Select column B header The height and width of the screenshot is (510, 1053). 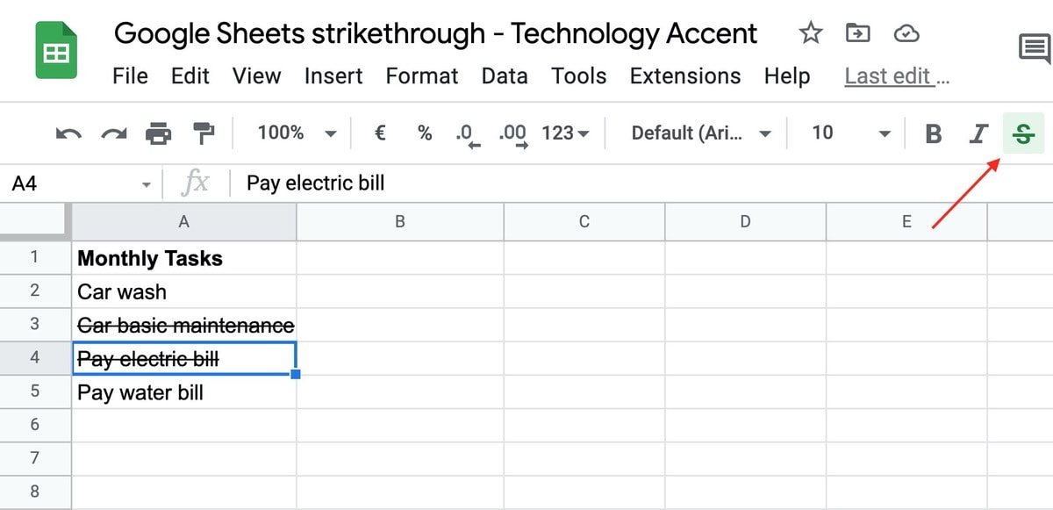pyautogui.click(x=400, y=222)
